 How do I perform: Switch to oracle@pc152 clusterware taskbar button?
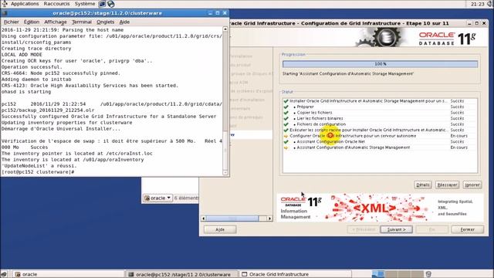click(182, 275)
